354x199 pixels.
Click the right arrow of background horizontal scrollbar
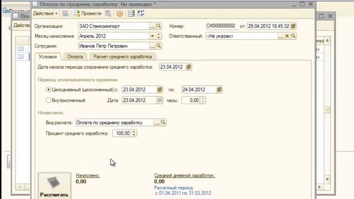pyautogui.click(x=320, y=187)
